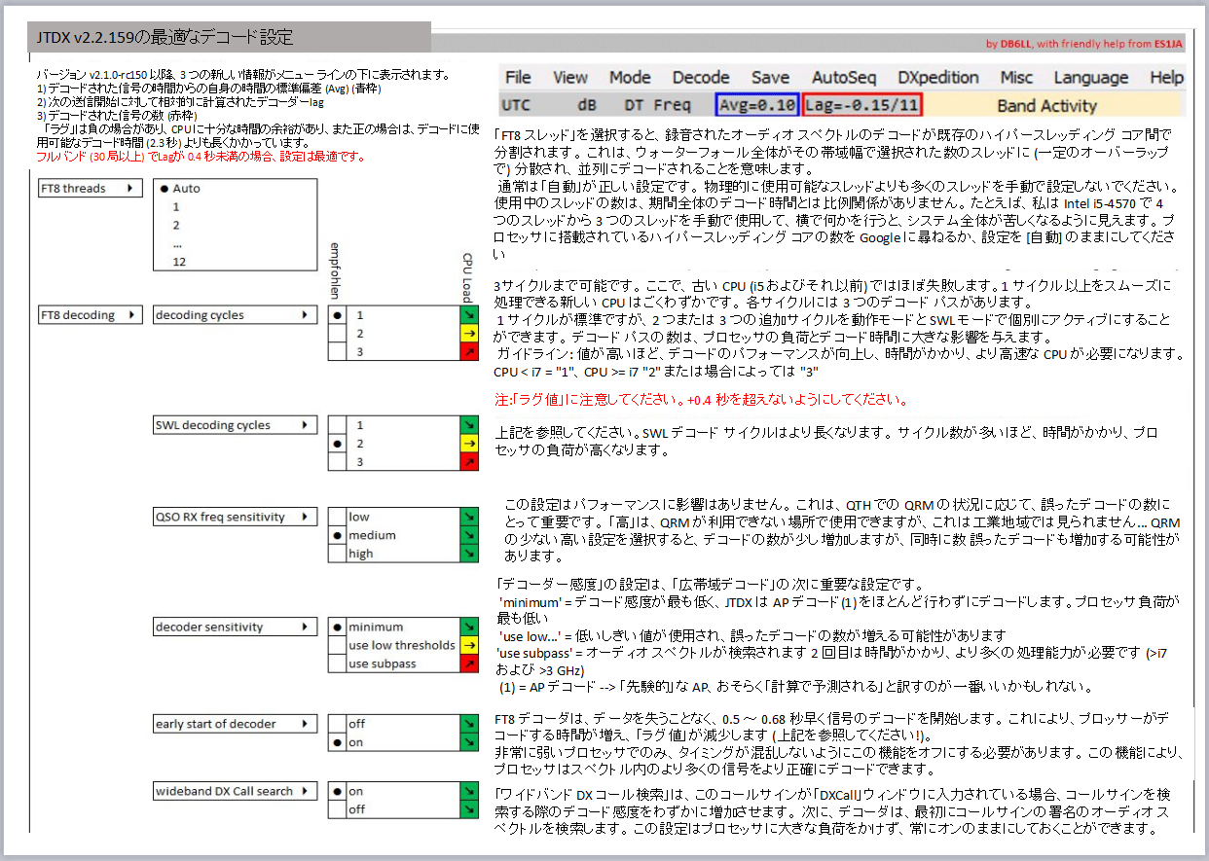
Task: Click green CPU load arrow beside early start on
Action: (469, 742)
